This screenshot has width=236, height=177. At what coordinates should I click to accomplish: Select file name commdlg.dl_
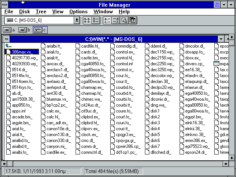[126, 46]
